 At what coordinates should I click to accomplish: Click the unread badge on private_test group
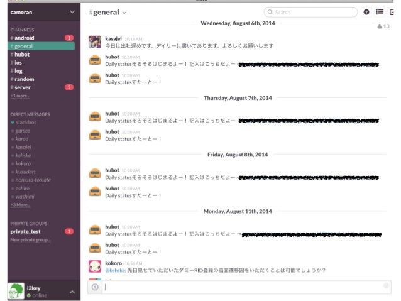[69, 231]
